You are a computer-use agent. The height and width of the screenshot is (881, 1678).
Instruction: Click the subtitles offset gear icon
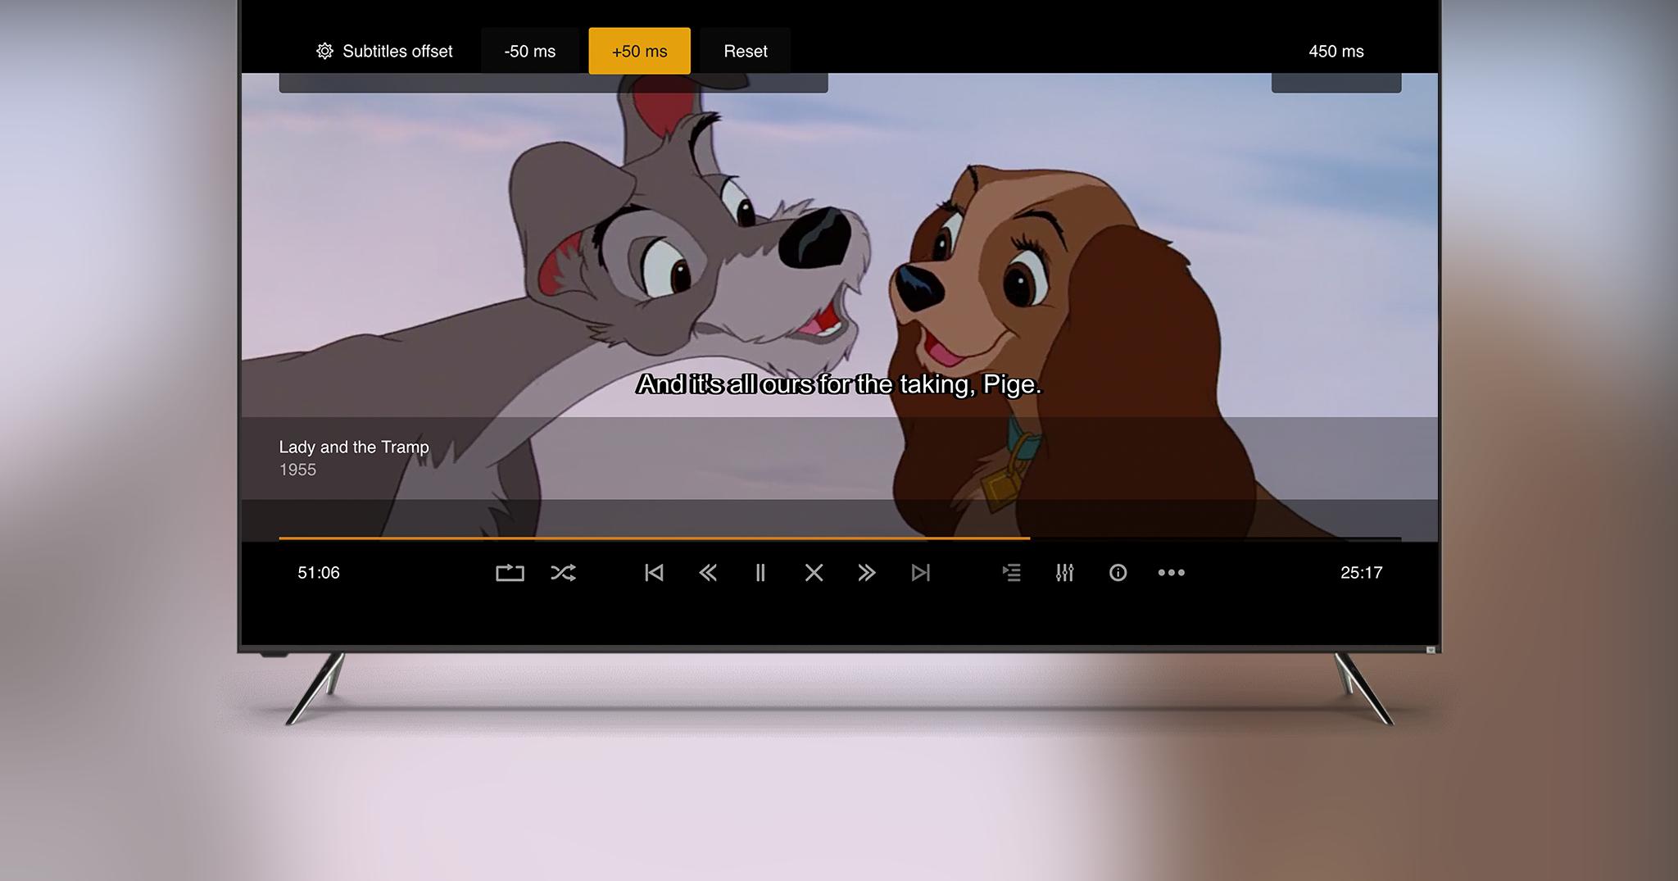(324, 52)
